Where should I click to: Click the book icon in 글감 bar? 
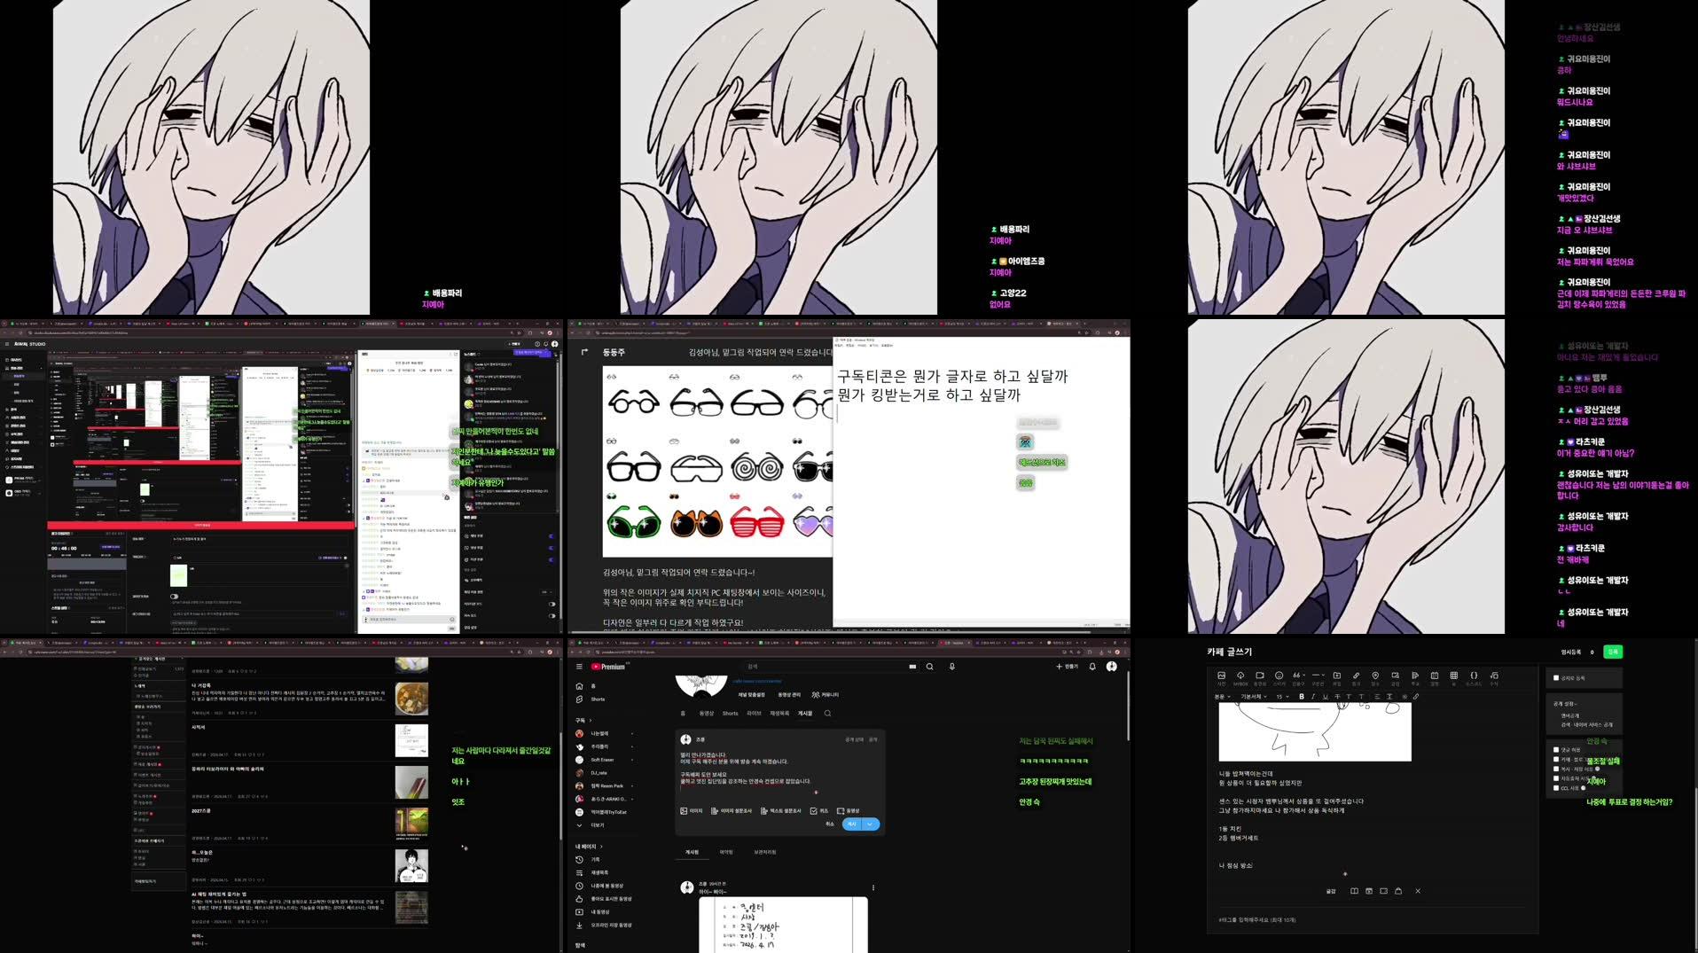pyautogui.click(x=1354, y=891)
